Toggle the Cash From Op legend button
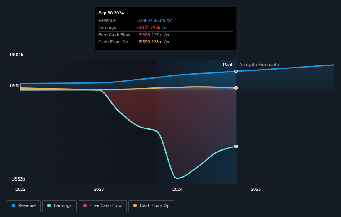This screenshot has width=341, height=217. [151, 206]
